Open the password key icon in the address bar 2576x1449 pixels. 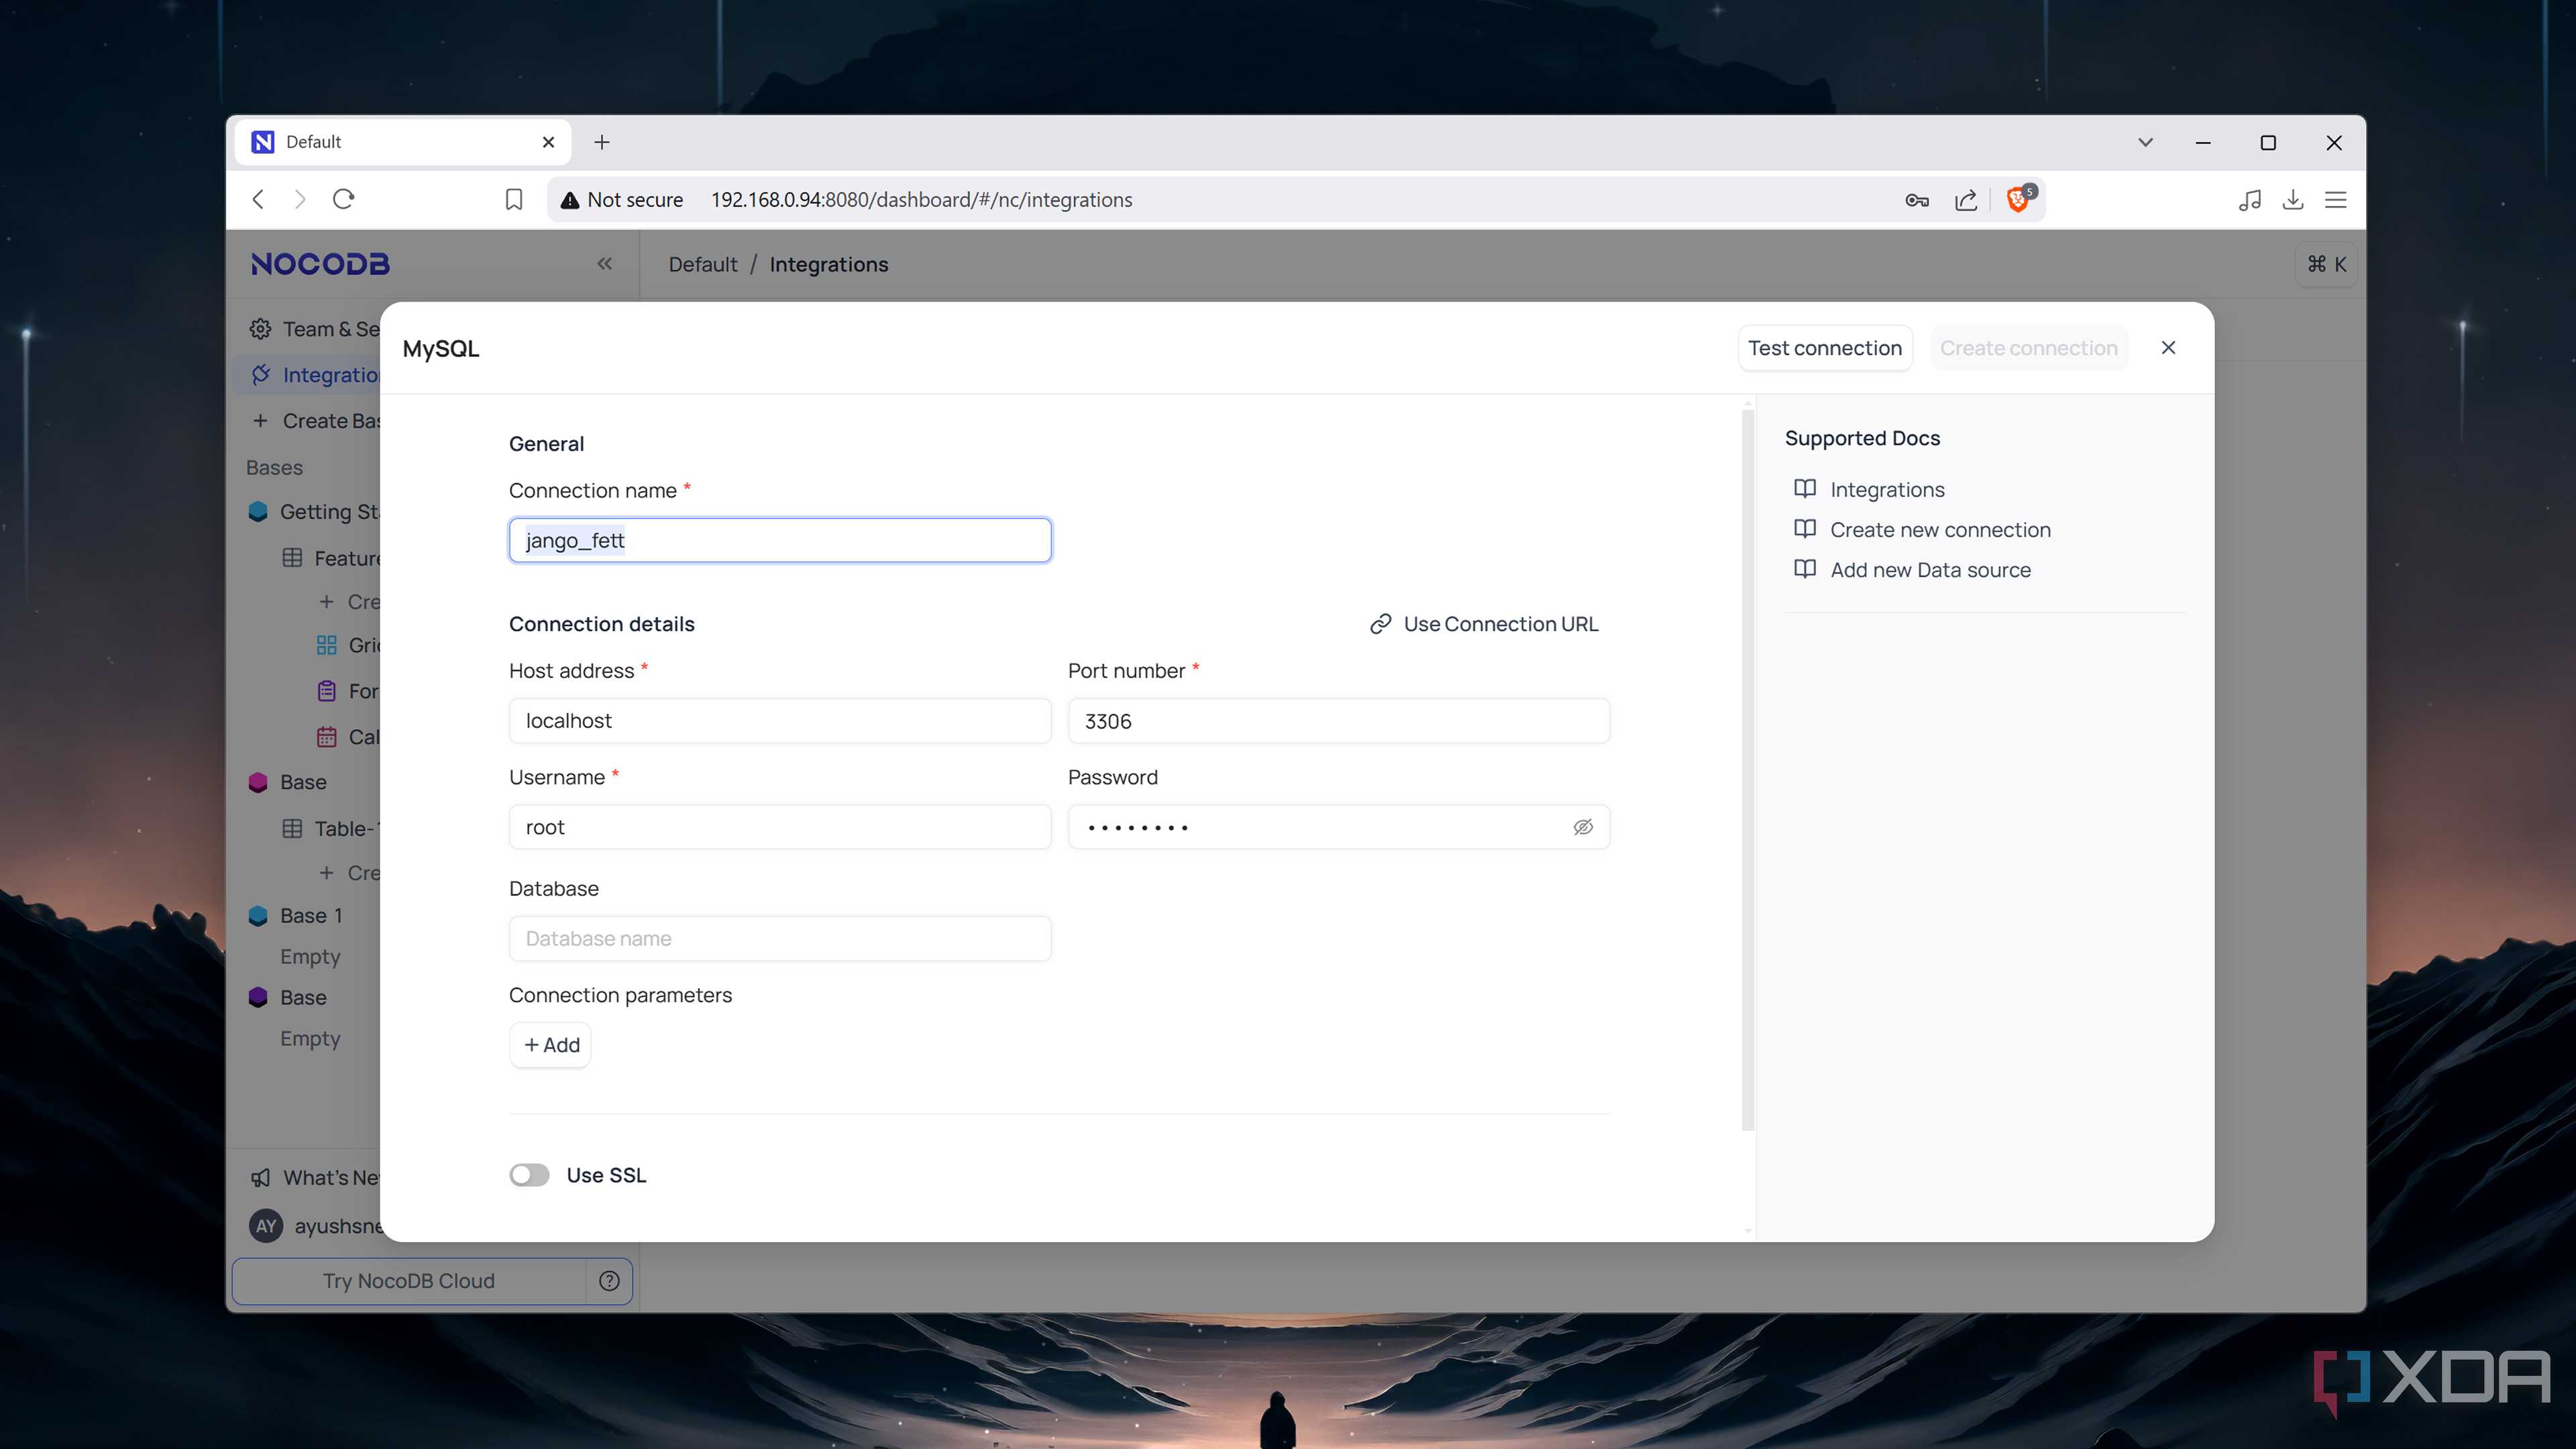pos(1916,200)
